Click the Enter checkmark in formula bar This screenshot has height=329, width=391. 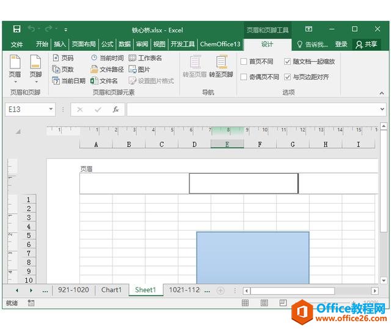(x=98, y=109)
